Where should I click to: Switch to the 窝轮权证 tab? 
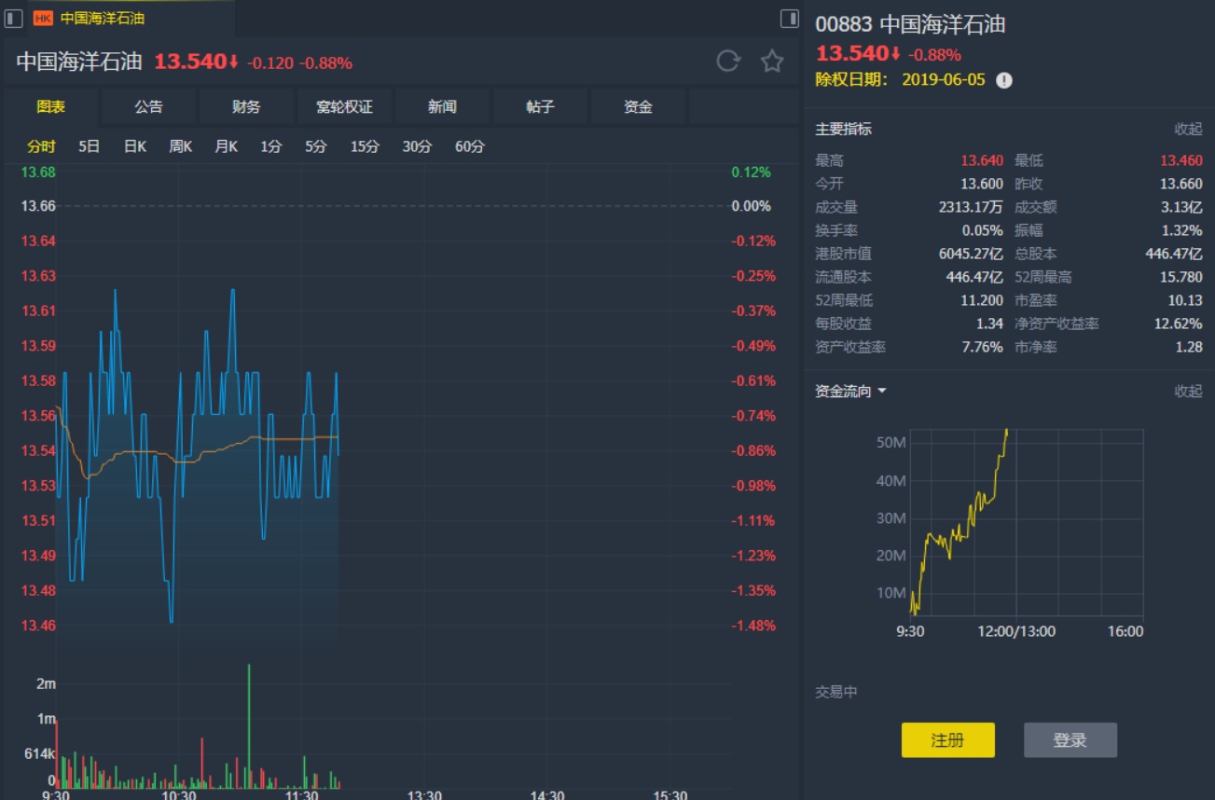[x=344, y=107]
